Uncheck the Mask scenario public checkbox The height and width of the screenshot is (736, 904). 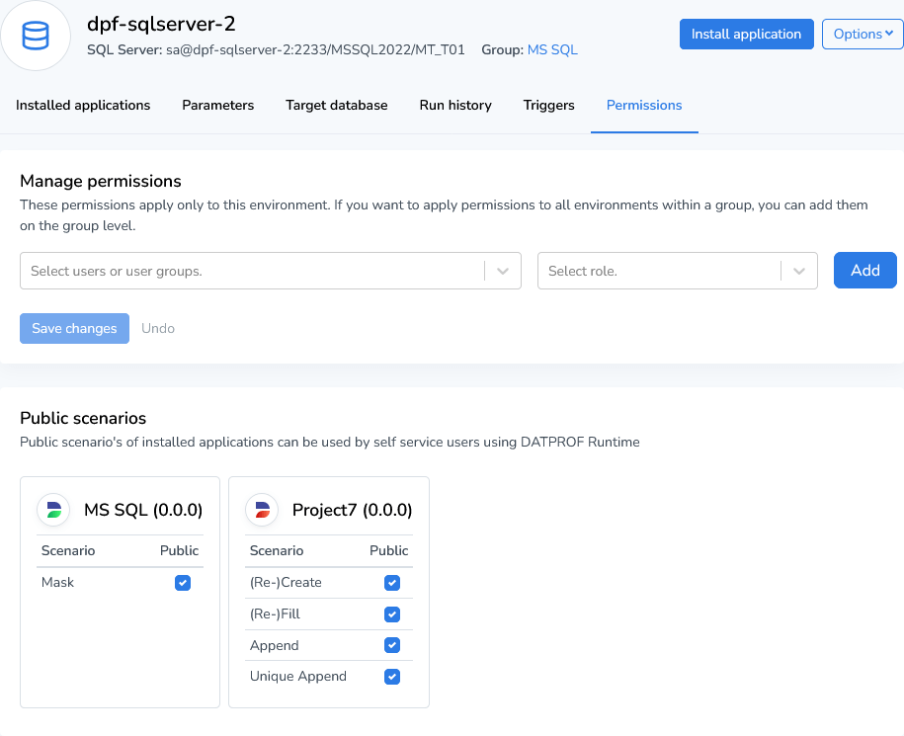tap(182, 583)
